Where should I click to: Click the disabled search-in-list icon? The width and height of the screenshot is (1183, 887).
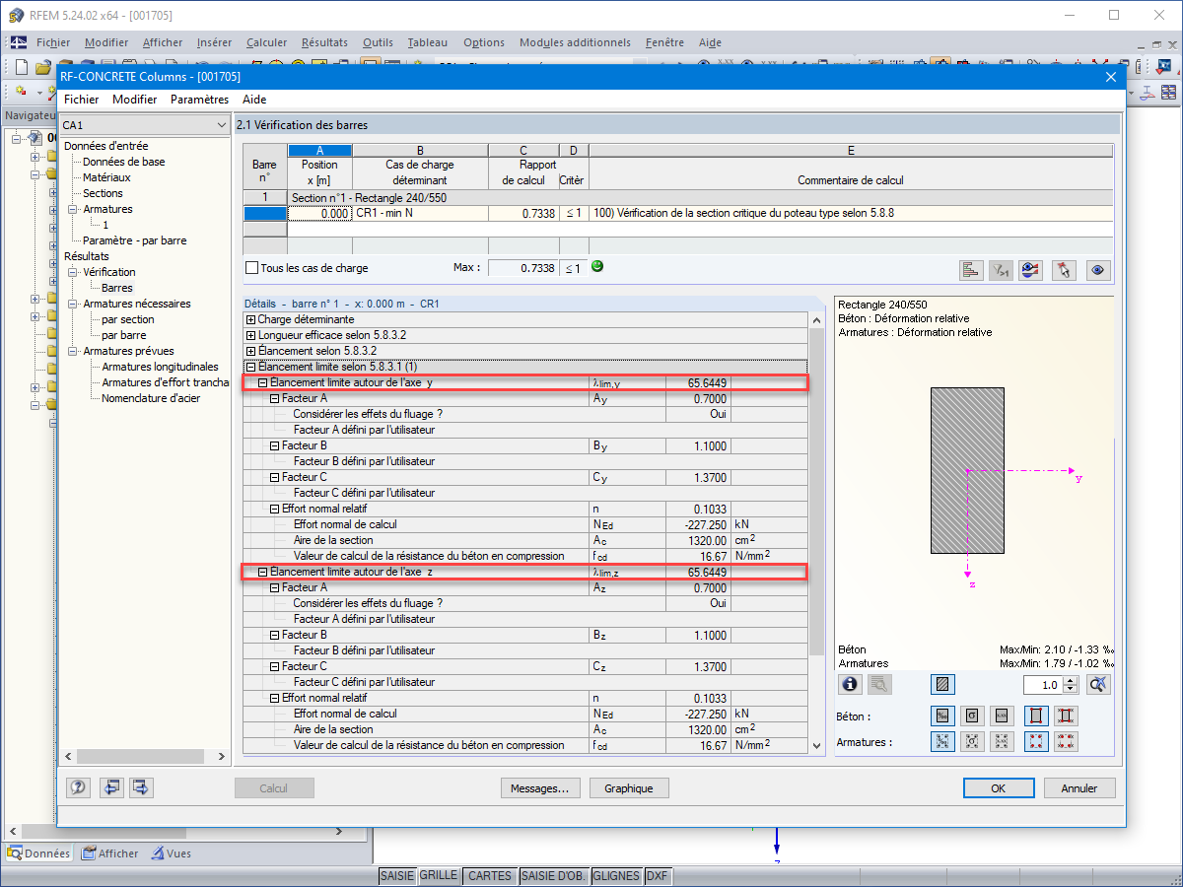pyautogui.click(x=879, y=684)
